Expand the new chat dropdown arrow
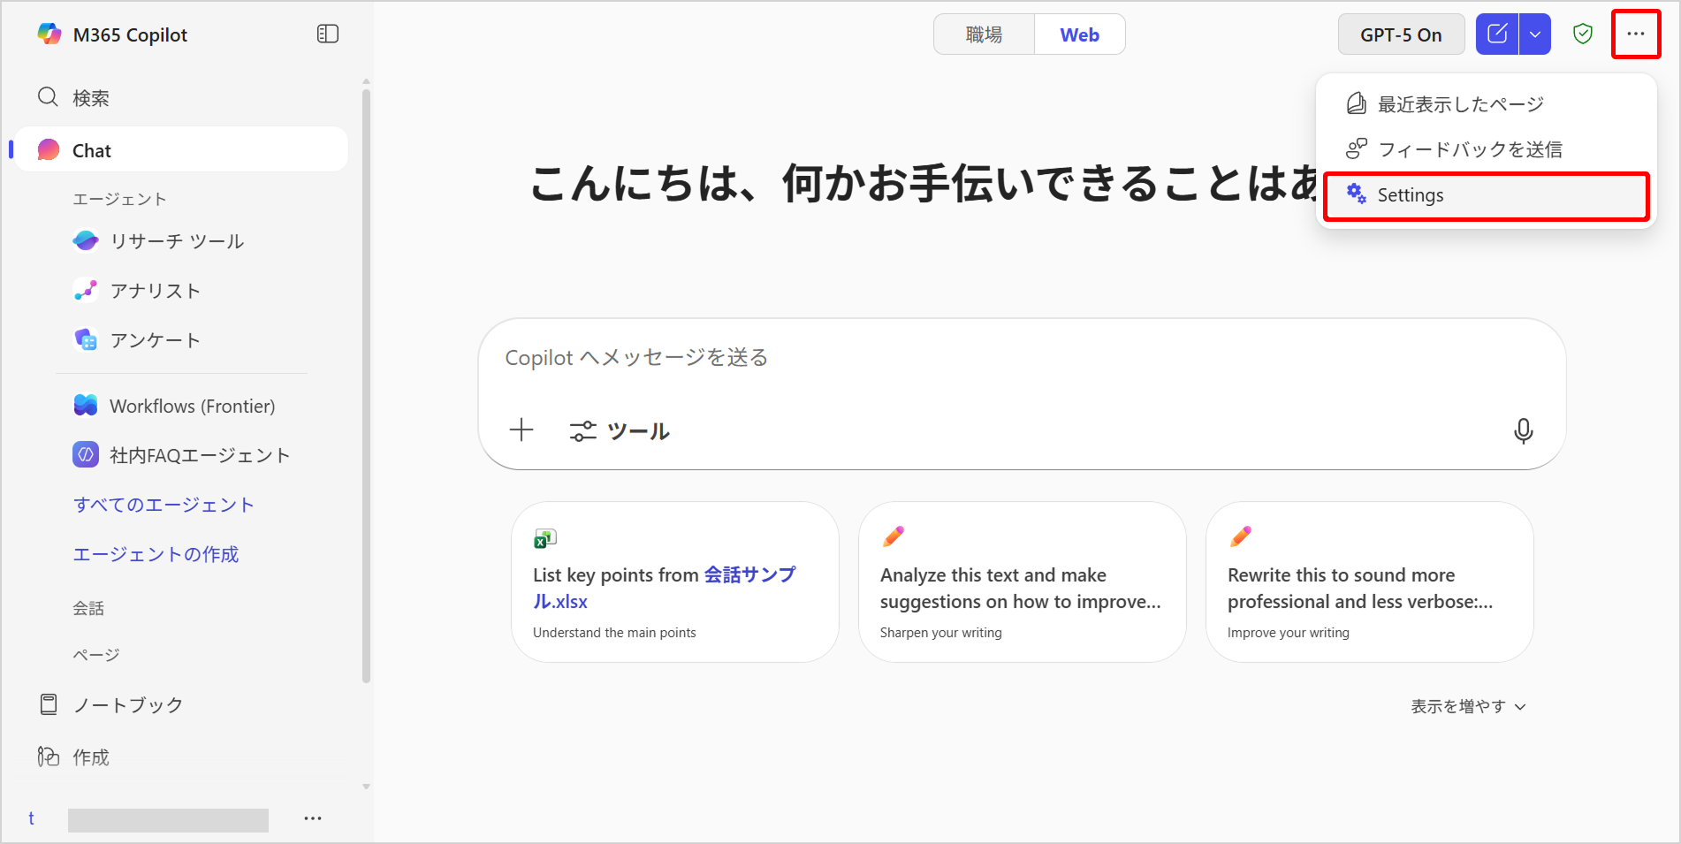 1535,34
